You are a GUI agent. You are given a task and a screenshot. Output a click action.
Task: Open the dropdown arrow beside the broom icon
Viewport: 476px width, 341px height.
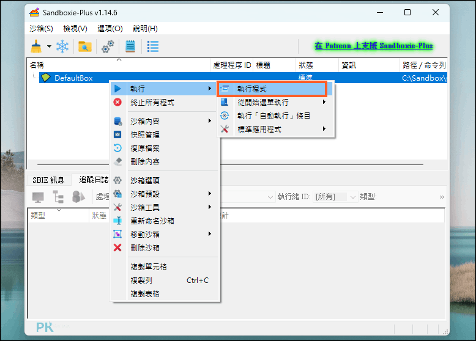49,46
